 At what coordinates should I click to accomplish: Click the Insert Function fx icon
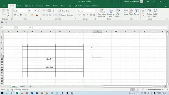(x=30, y=27)
